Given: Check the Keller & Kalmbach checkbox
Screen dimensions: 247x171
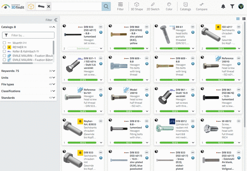Looking at the screenshot, I should (x=4, y=51).
